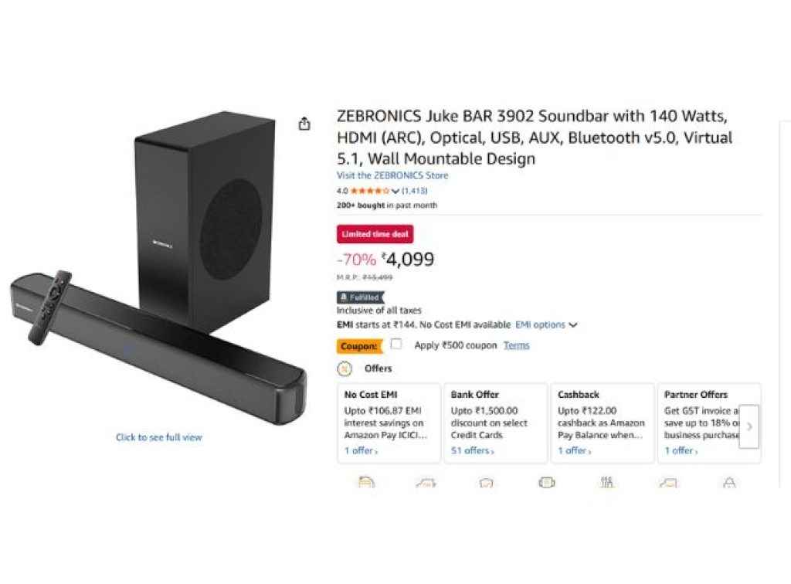
Task: Click the star rating icons
Action: pos(370,191)
